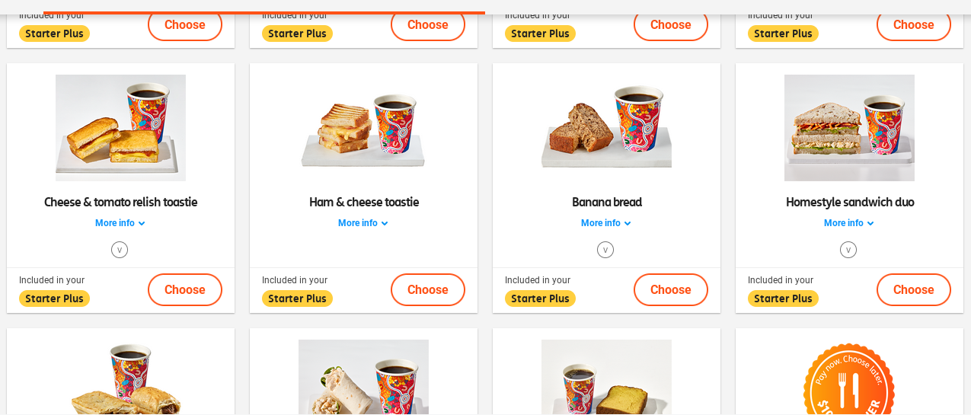This screenshot has height=415, width=971.
Task: Click the vegetarian icon under Banana bread
Action: pos(605,250)
